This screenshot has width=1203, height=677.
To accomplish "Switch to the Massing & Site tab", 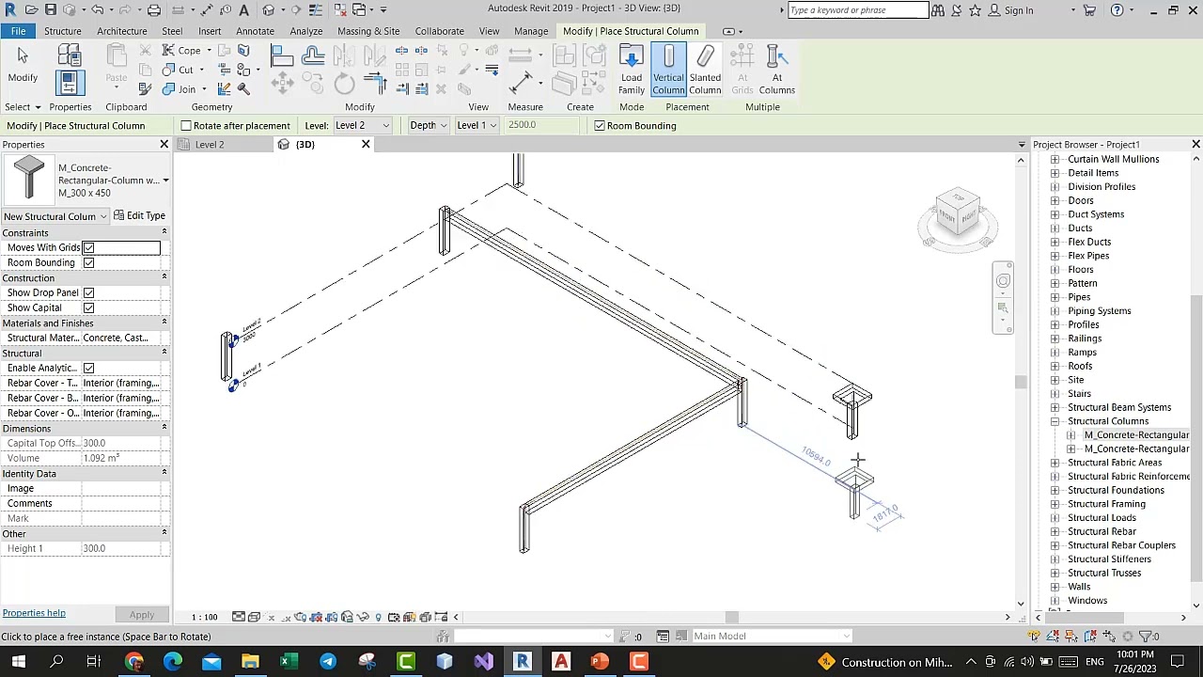I will (x=368, y=31).
